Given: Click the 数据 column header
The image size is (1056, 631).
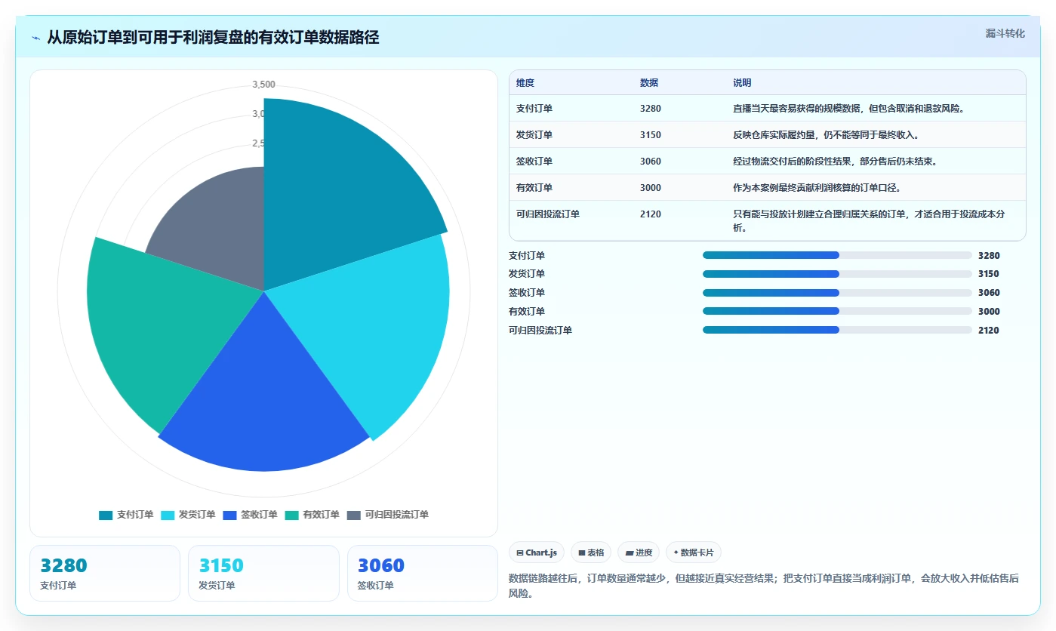Looking at the screenshot, I should tap(649, 83).
